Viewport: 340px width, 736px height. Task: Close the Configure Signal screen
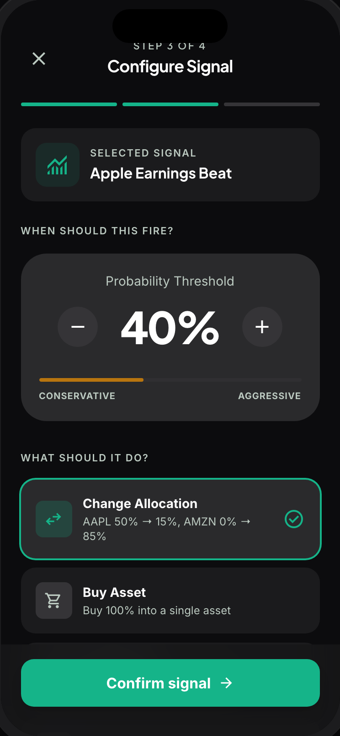point(39,59)
